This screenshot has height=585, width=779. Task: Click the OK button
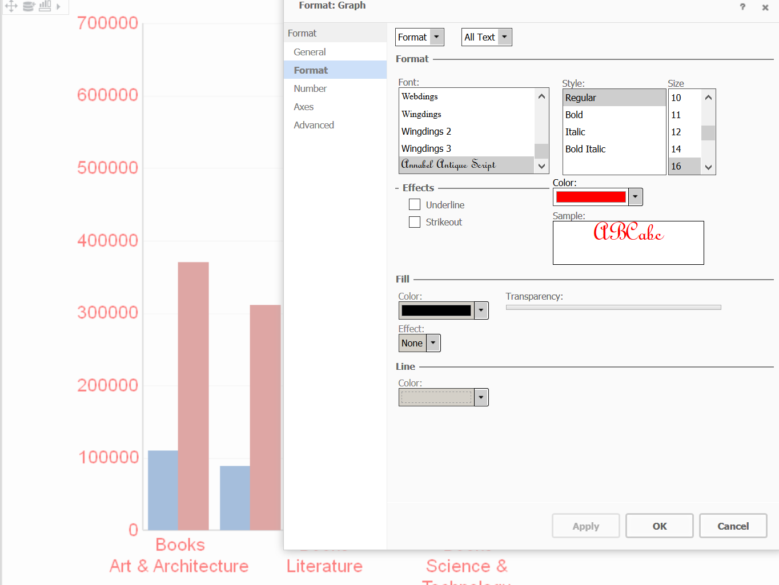659,526
